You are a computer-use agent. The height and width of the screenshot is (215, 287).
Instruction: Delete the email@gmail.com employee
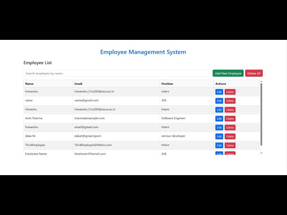click(x=230, y=127)
